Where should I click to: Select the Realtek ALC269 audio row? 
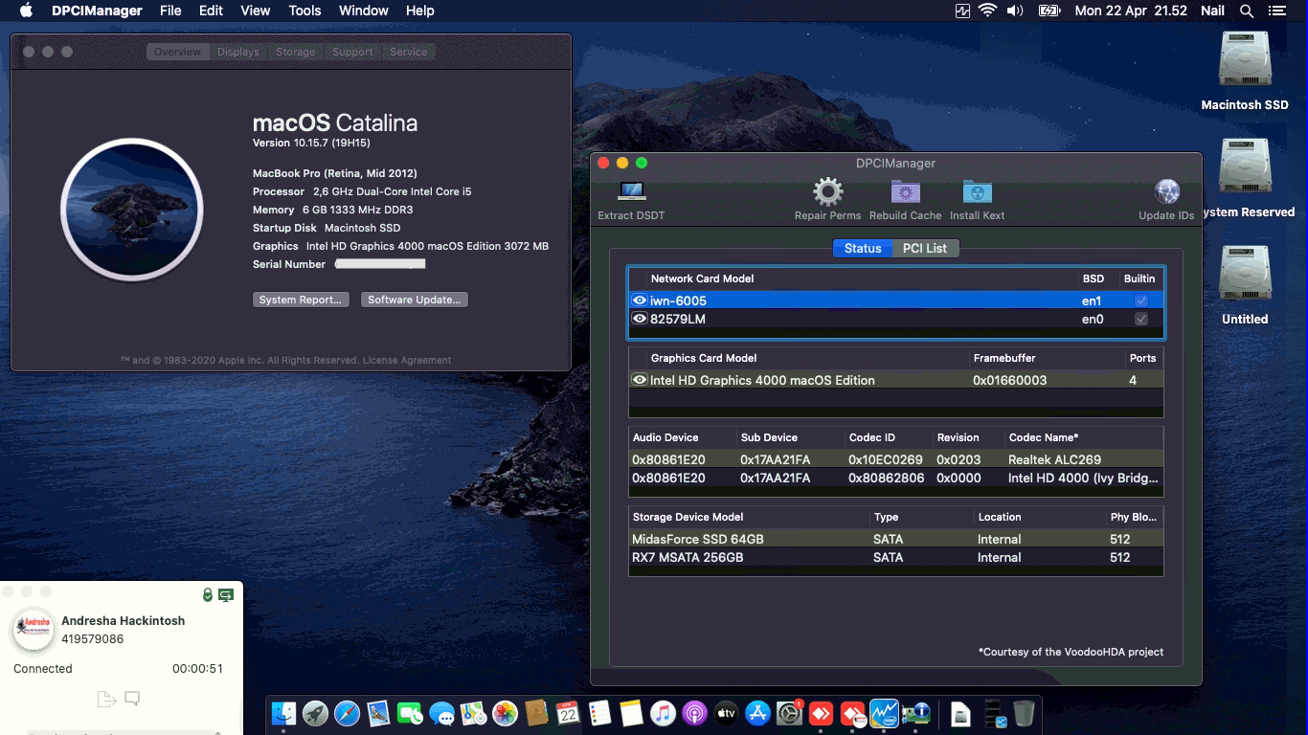click(896, 459)
